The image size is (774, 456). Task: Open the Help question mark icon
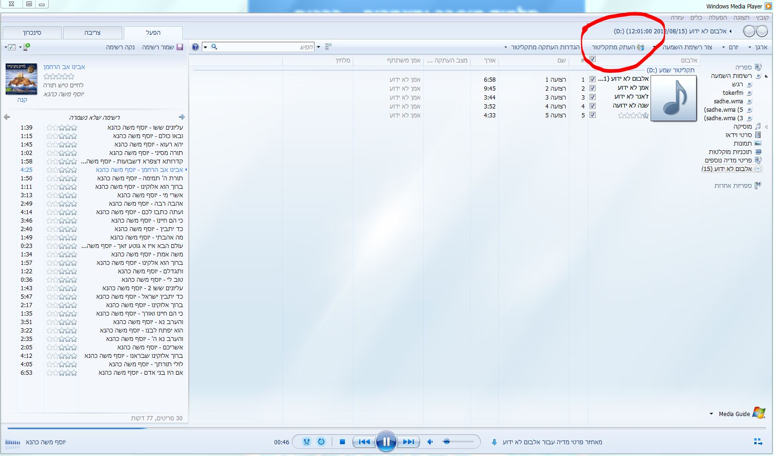[195, 47]
